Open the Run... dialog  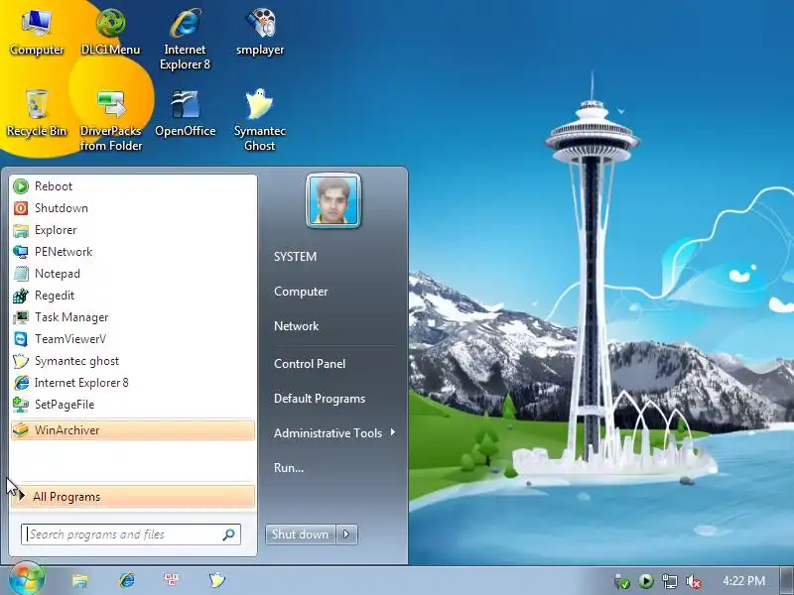[x=289, y=467]
